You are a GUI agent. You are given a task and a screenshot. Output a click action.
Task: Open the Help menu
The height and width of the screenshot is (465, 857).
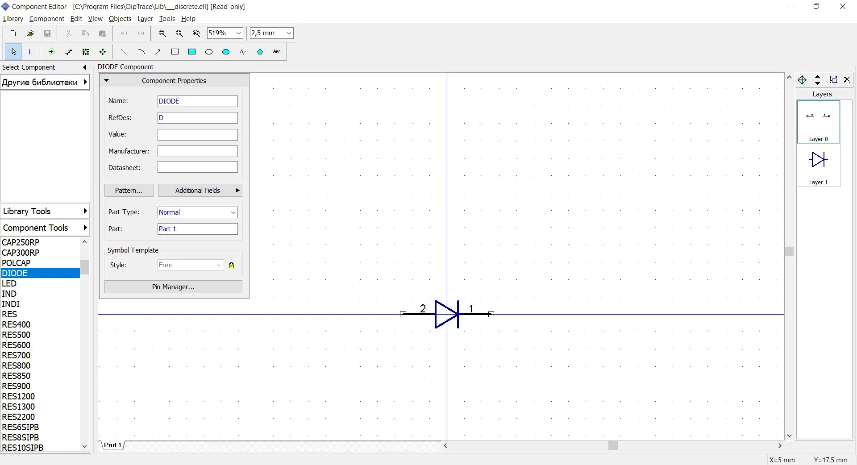coord(188,19)
